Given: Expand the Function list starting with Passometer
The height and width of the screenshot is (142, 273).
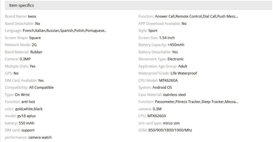Looking at the screenshot, I should pos(196,102).
